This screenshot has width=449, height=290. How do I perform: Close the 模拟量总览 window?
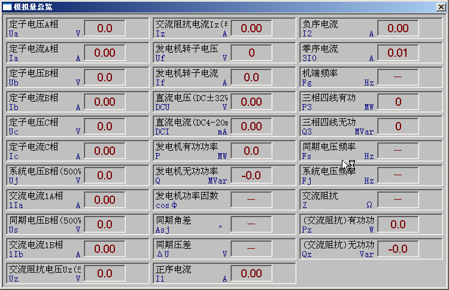(441, 7)
